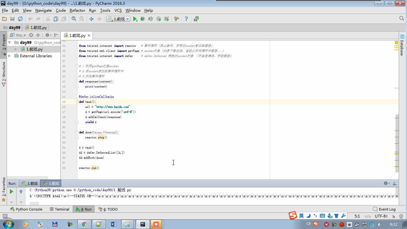Image resolution: width=407 pixels, height=229 pixels.
Task: Select the first 1.前戏 Run tab
Action: coord(30,184)
